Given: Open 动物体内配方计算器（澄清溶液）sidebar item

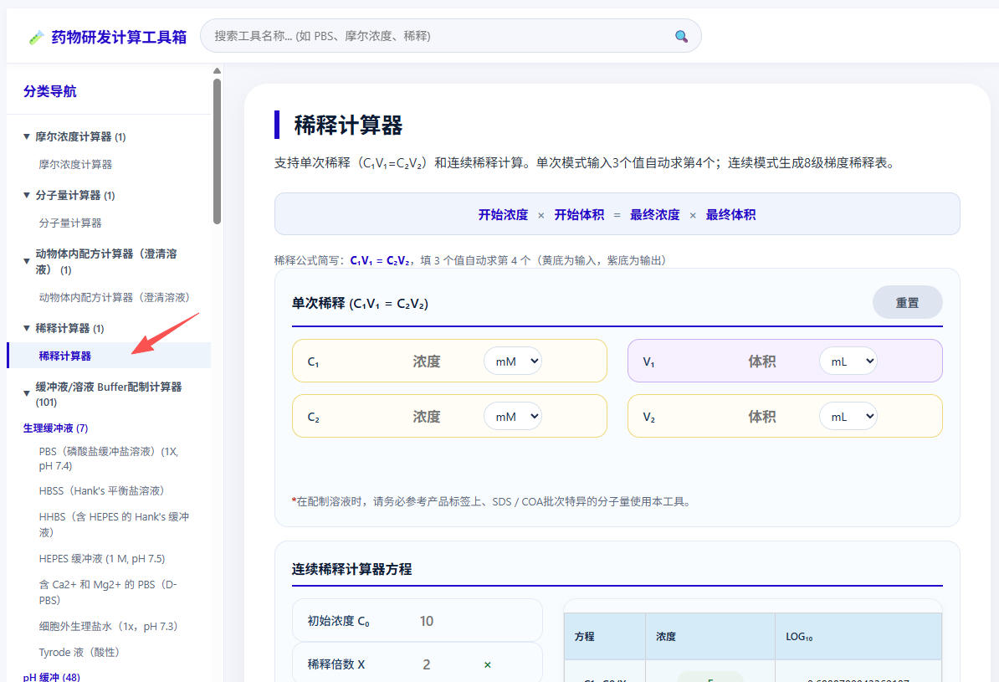Looking at the screenshot, I should [114, 298].
